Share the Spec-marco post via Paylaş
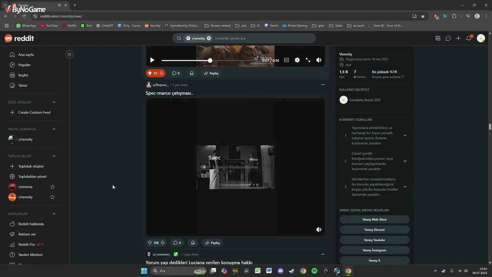This screenshot has height=277, width=492. pyautogui.click(x=213, y=243)
